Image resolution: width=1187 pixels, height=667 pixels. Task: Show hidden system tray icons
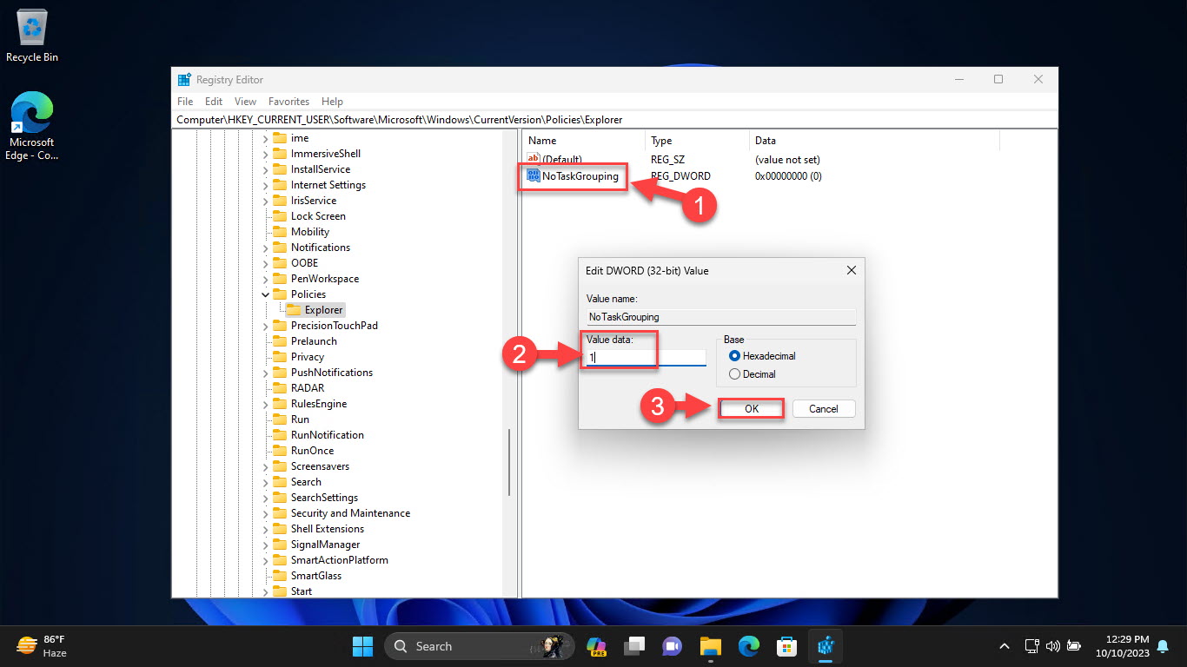(1005, 646)
